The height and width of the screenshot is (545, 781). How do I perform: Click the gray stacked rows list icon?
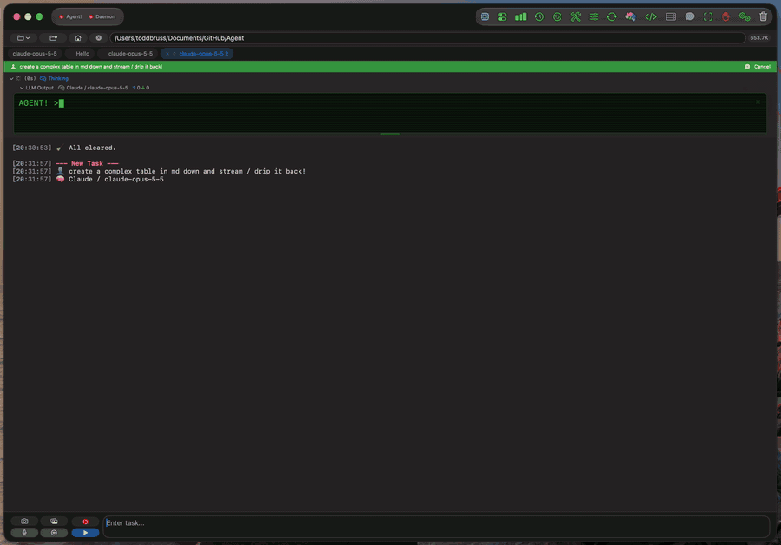coord(671,17)
